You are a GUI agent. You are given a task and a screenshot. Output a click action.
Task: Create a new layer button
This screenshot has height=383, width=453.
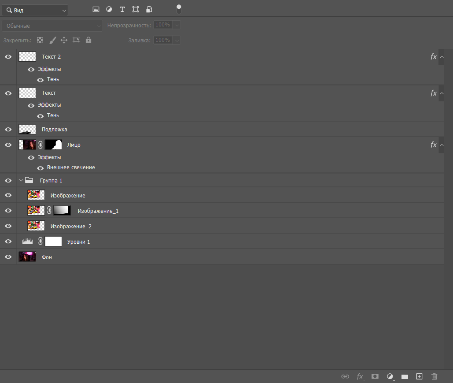[419, 376]
